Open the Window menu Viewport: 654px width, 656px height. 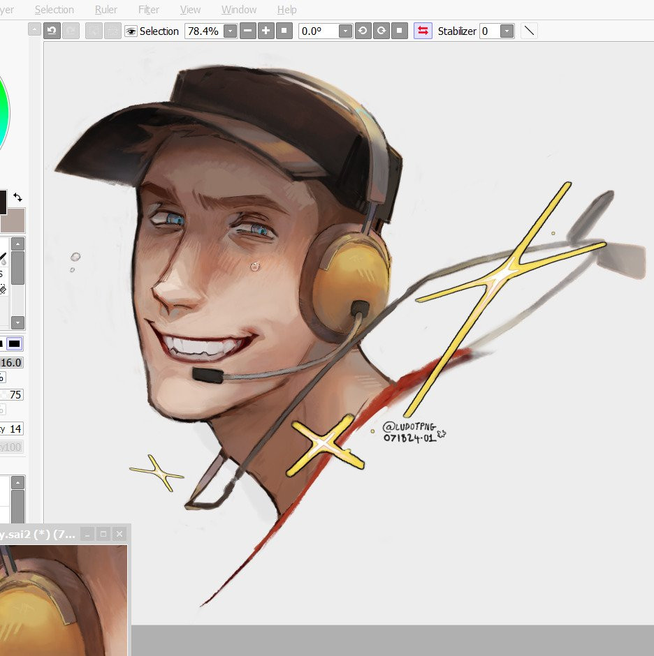(239, 10)
